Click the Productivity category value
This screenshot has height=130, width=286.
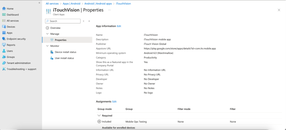150,58
